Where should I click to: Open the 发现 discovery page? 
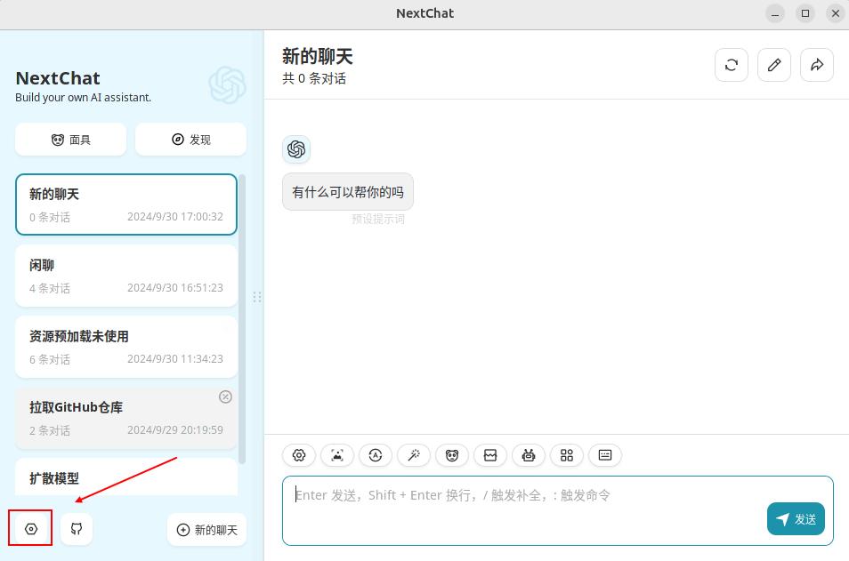[190, 140]
